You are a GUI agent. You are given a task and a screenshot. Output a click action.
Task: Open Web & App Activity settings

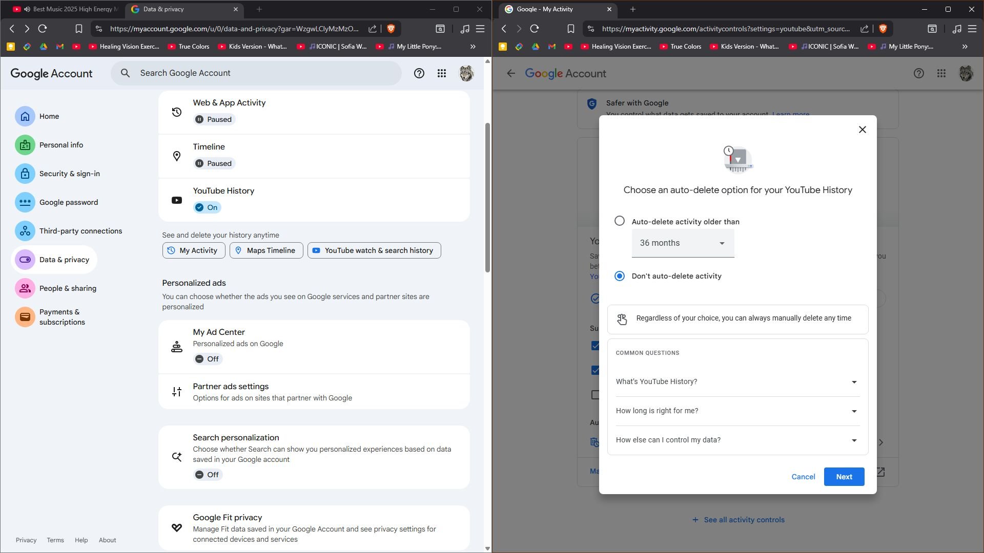pos(314,112)
